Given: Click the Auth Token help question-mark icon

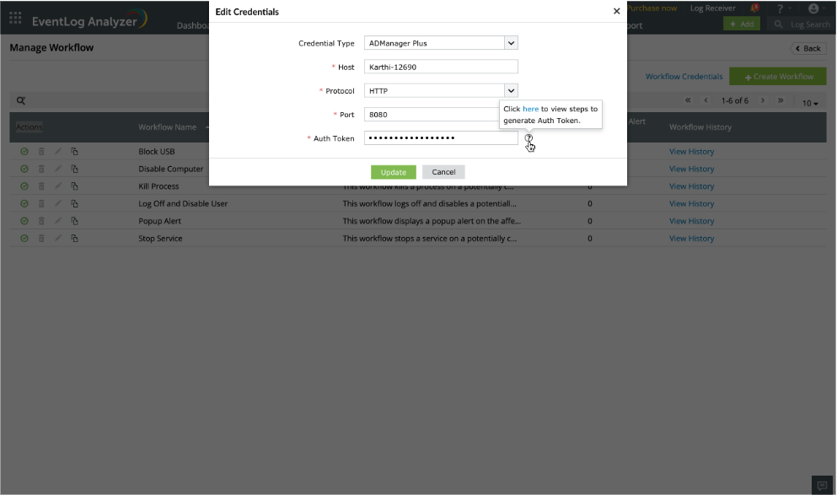Looking at the screenshot, I should 528,137.
